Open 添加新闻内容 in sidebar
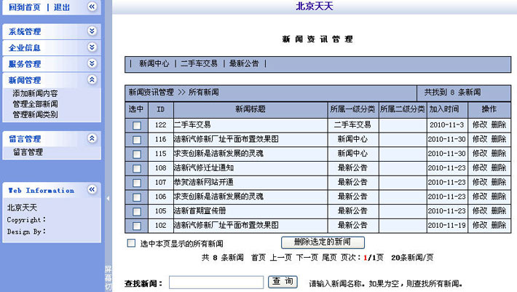The image size is (517, 292). (x=35, y=94)
